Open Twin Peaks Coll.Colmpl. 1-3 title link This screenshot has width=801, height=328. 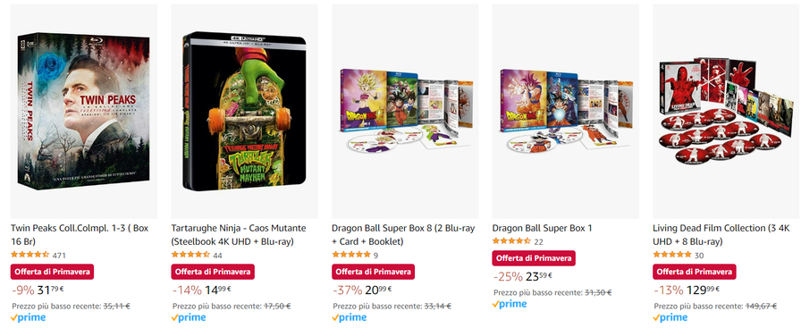point(79,234)
